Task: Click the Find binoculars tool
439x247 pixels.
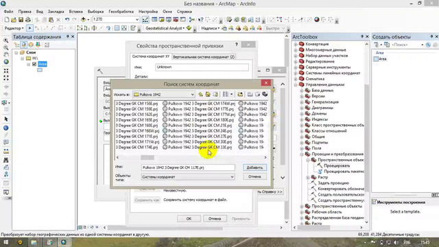Action: click(x=6, y=160)
